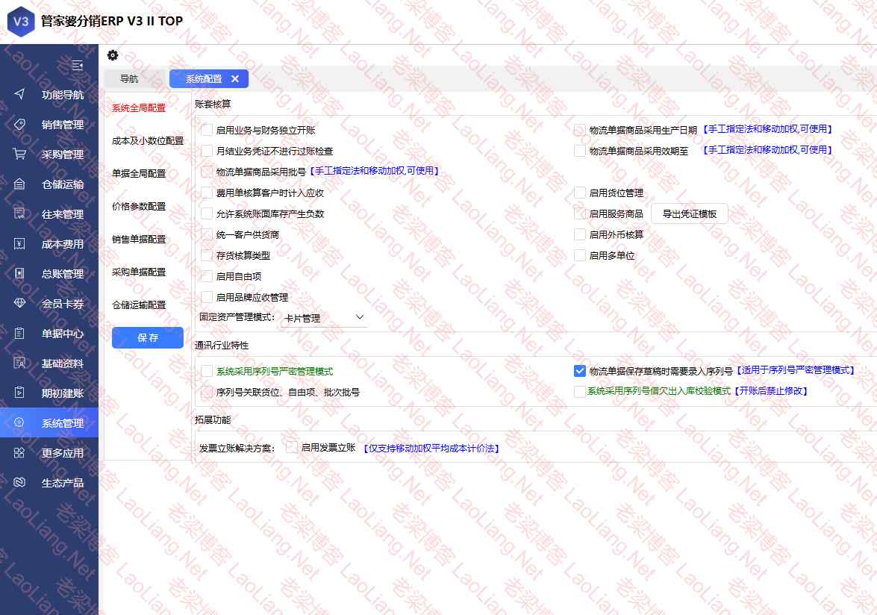This screenshot has height=615, width=877.
Task: Click the 会员卡券 diamond icon
Action: coord(20,304)
